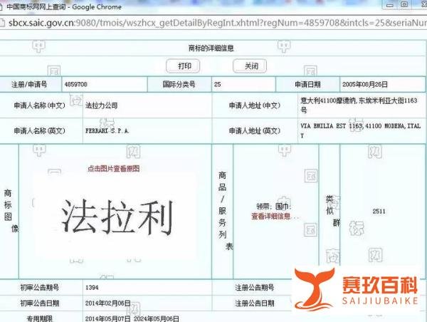The image size is (427, 322).
Task: Select applicant name FERRARI S.P.A.
Action: click(107, 131)
